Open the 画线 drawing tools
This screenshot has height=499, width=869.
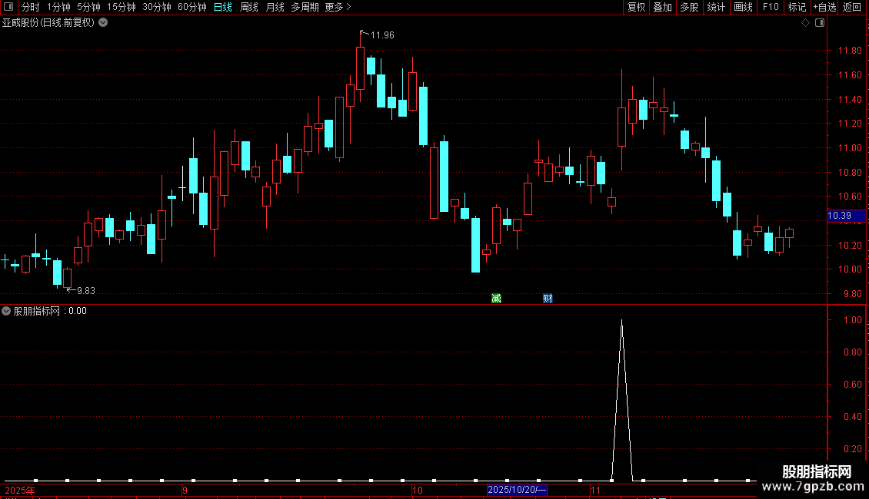tap(743, 7)
